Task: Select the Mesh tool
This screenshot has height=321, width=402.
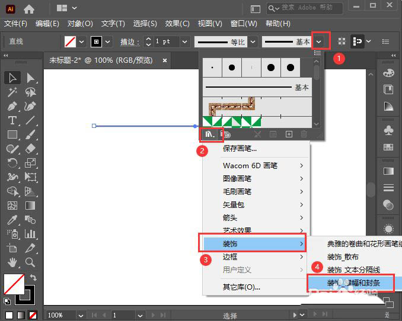Action: pyautogui.click(x=12, y=206)
